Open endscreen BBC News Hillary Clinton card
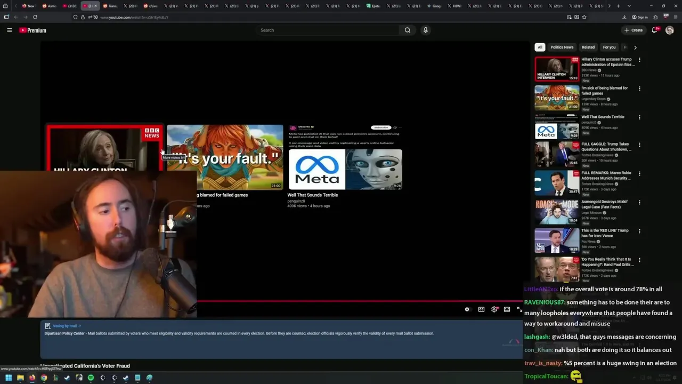 (x=105, y=148)
